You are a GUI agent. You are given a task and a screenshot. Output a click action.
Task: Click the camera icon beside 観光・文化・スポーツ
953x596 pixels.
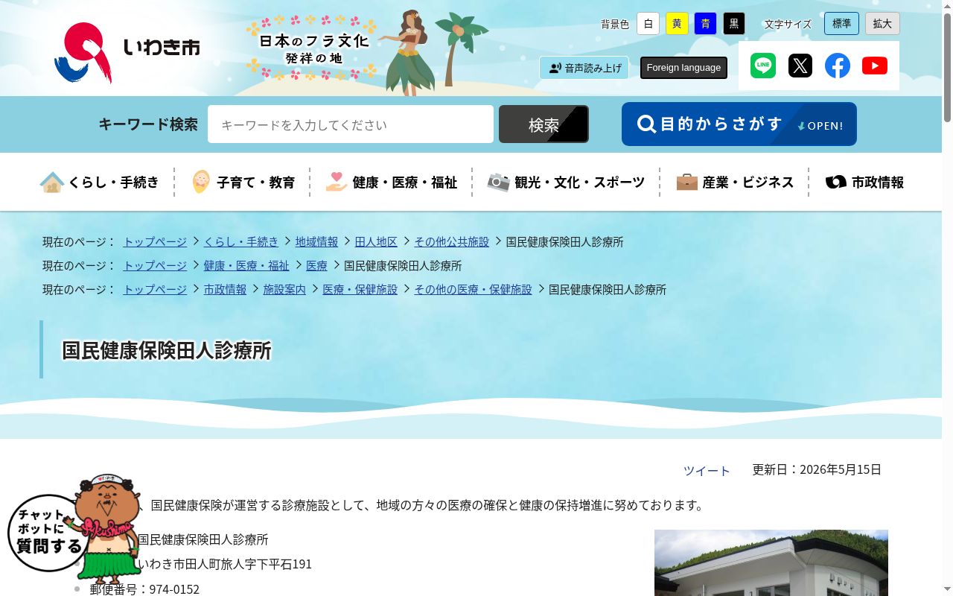tap(498, 182)
